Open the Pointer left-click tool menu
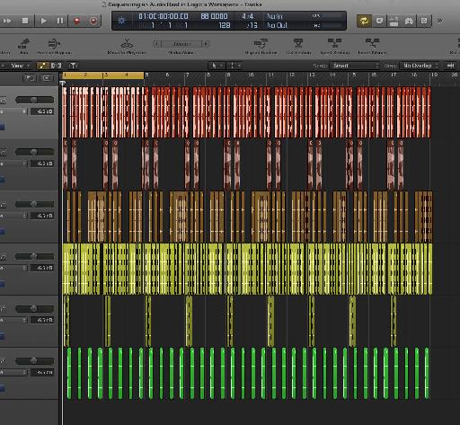The image size is (460, 425). (217, 66)
